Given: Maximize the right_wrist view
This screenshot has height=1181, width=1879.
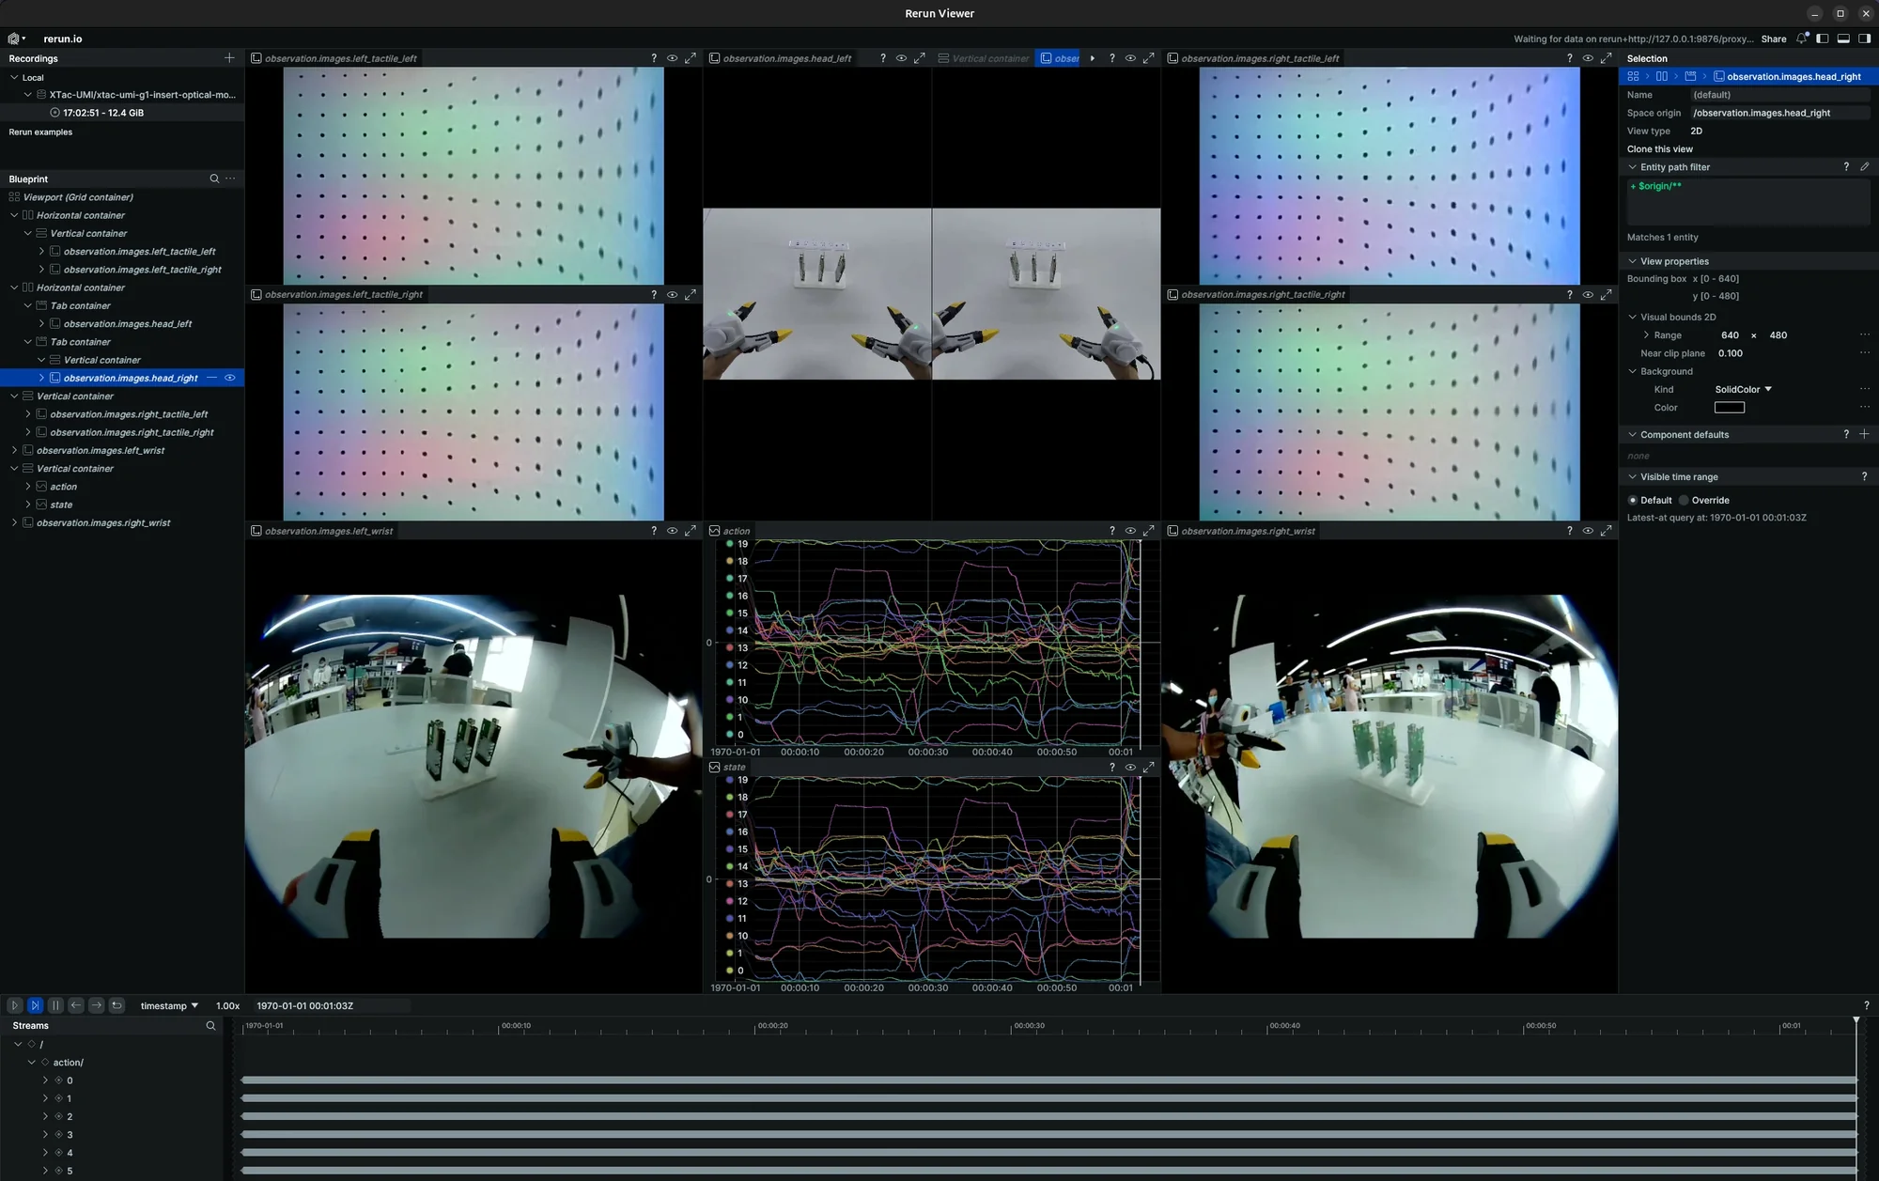Looking at the screenshot, I should [x=1607, y=531].
